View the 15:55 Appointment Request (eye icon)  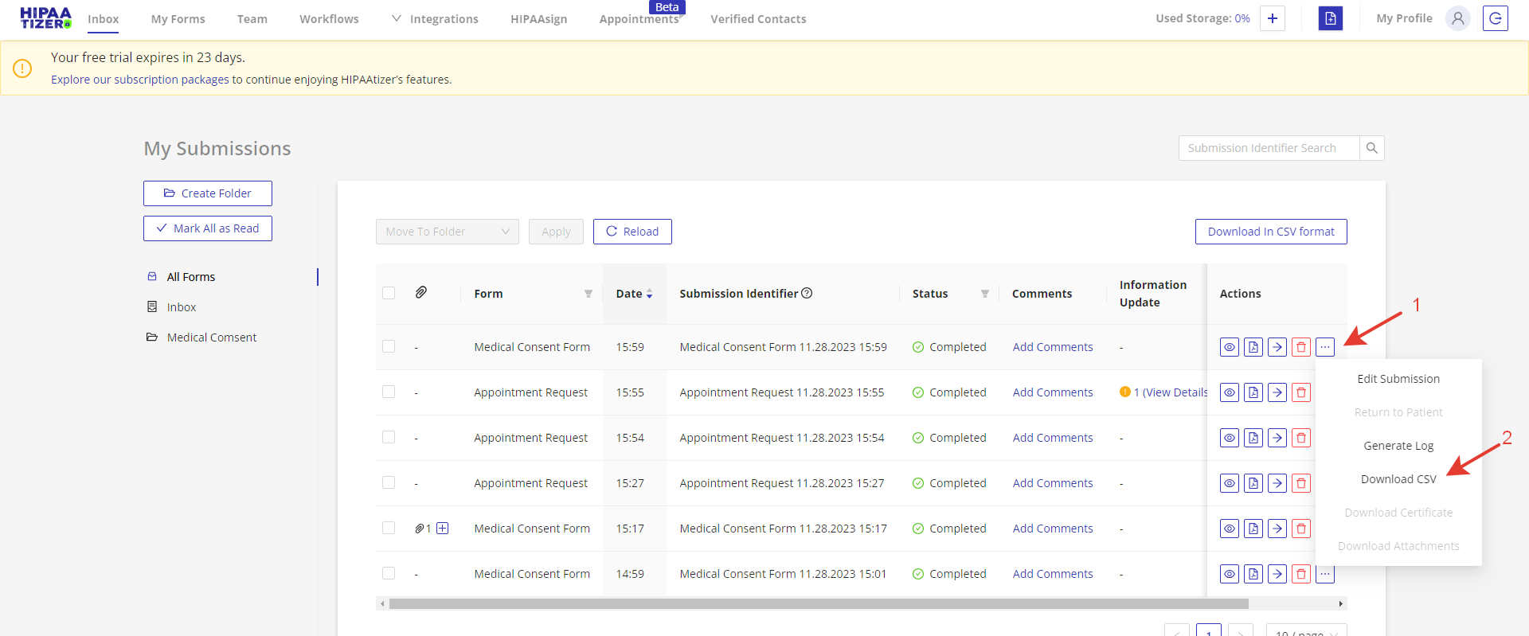click(x=1230, y=392)
